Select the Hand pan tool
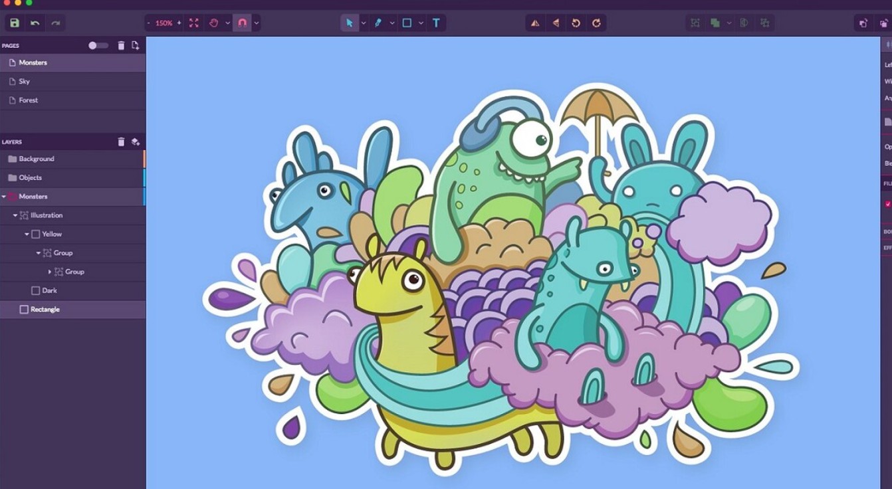 point(213,23)
